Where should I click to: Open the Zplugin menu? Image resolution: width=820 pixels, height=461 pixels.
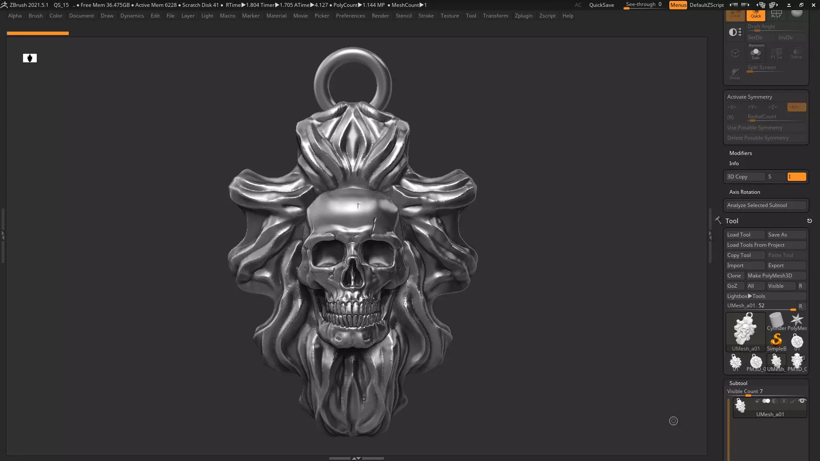click(524, 16)
